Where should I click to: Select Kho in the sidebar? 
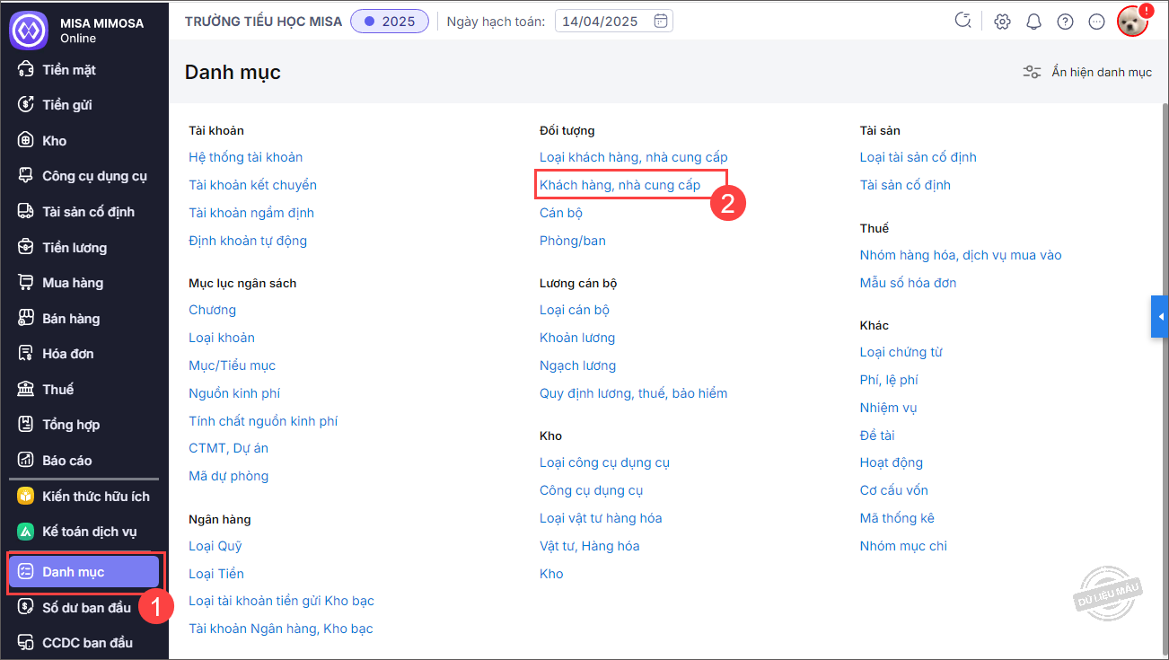[x=54, y=140]
